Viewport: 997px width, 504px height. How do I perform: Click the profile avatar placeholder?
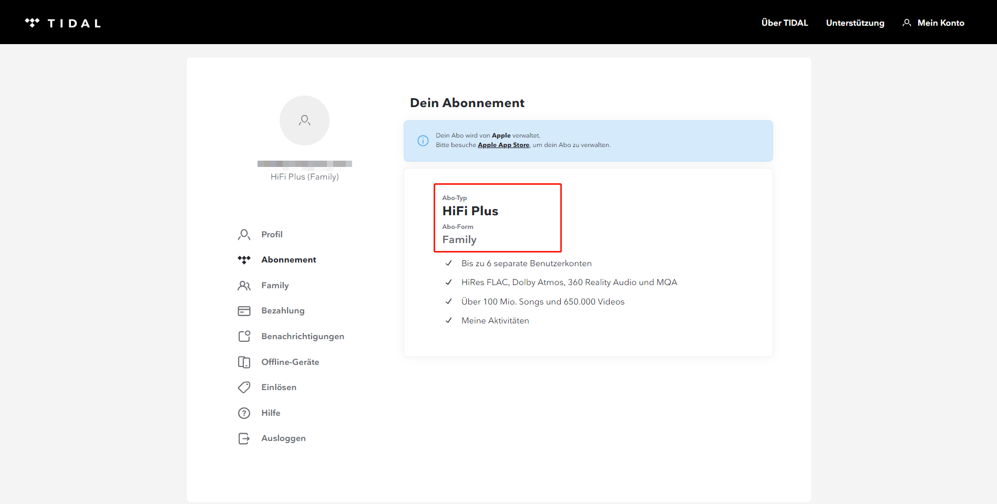click(304, 120)
